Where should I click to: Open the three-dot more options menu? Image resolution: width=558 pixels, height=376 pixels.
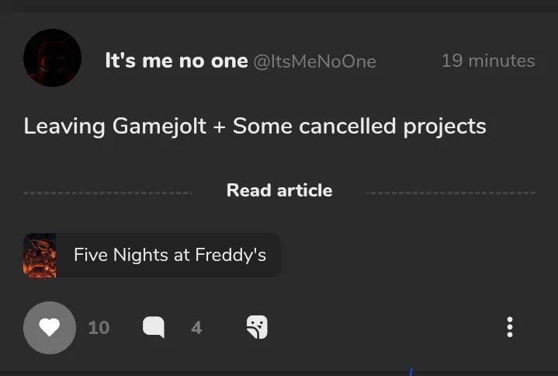click(x=510, y=327)
